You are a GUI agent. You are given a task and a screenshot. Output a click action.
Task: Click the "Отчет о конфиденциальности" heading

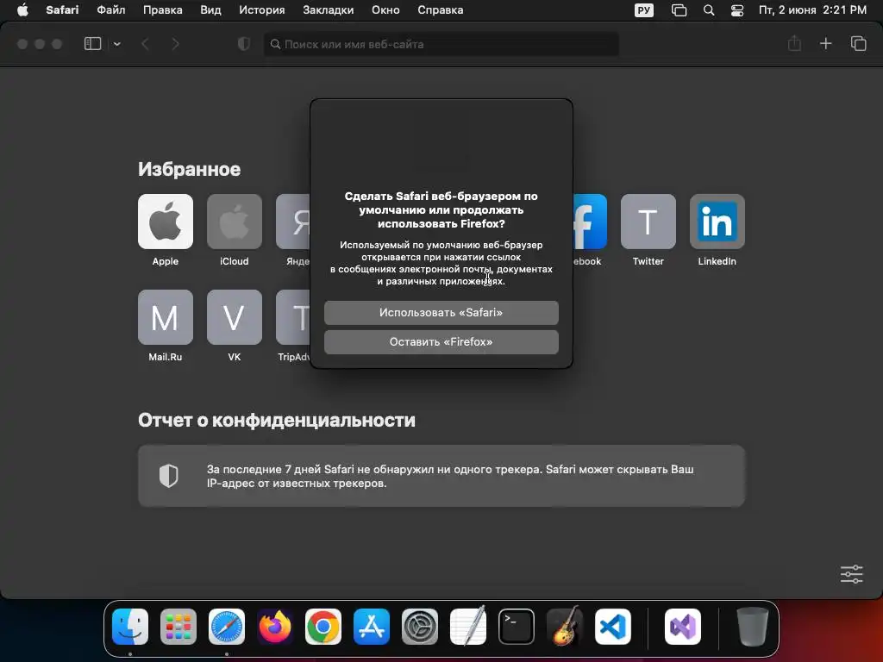[277, 421]
